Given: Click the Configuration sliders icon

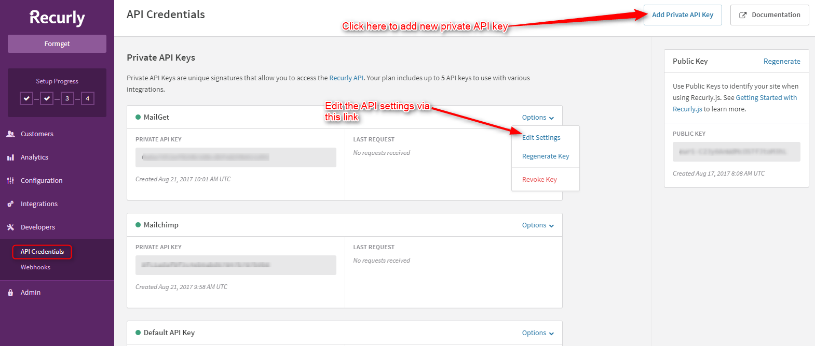Looking at the screenshot, I should [10, 181].
